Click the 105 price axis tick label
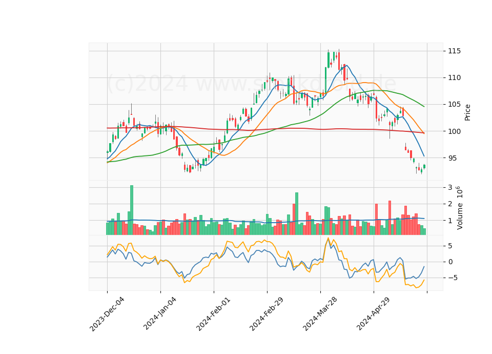The image size is (492, 354). coord(455,104)
